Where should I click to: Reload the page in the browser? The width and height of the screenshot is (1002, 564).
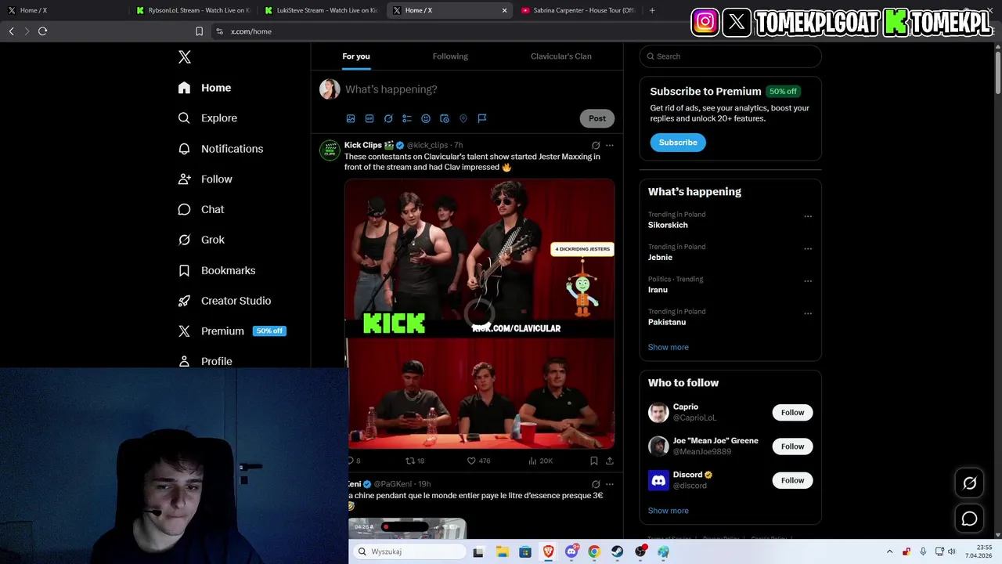(x=42, y=31)
